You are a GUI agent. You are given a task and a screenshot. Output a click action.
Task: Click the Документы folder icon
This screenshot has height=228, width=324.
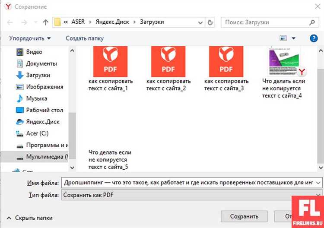(20, 63)
